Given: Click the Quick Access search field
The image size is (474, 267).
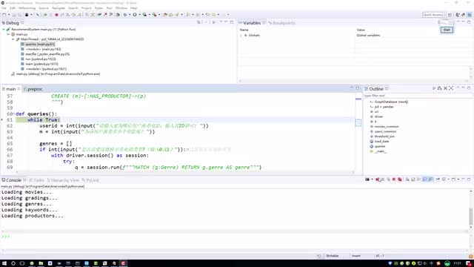Looking at the screenshot, I should pyautogui.click(x=433, y=15).
